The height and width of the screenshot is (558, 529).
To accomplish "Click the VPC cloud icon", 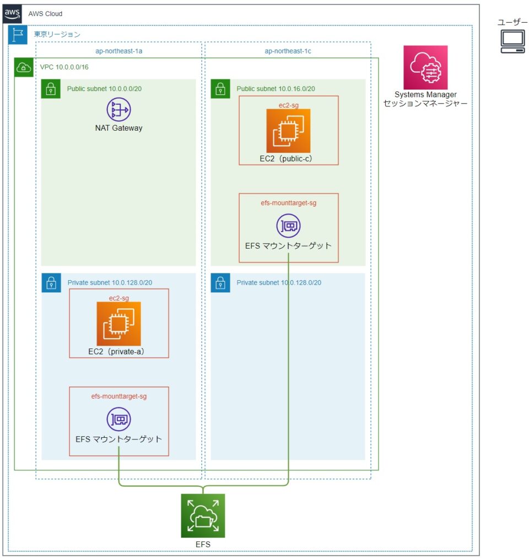I will tap(23, 67).
